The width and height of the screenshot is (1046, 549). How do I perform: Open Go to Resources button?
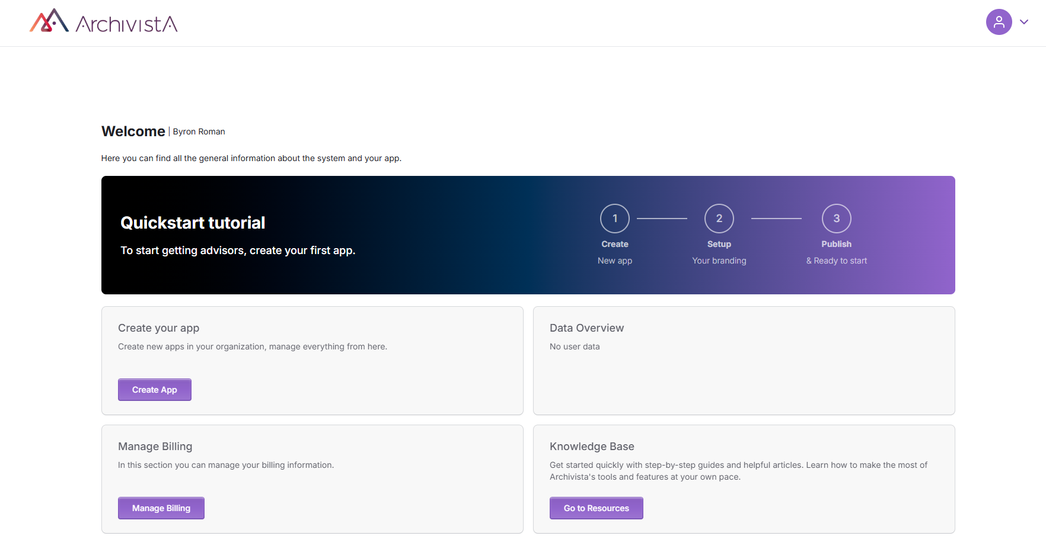[596, 508]
